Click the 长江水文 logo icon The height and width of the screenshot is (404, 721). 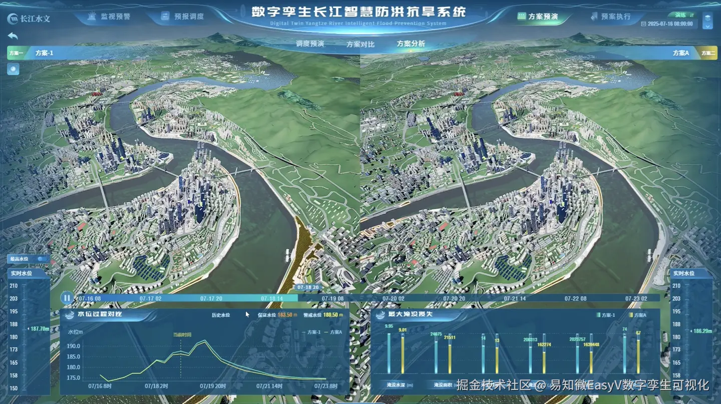13,19
